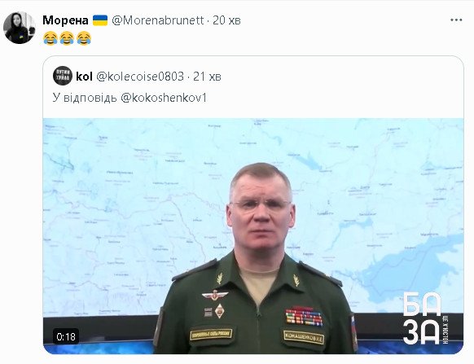The image size is (474, 364).
Task: Click the middle laughing-crying emoji
Action: coord(67,38)
